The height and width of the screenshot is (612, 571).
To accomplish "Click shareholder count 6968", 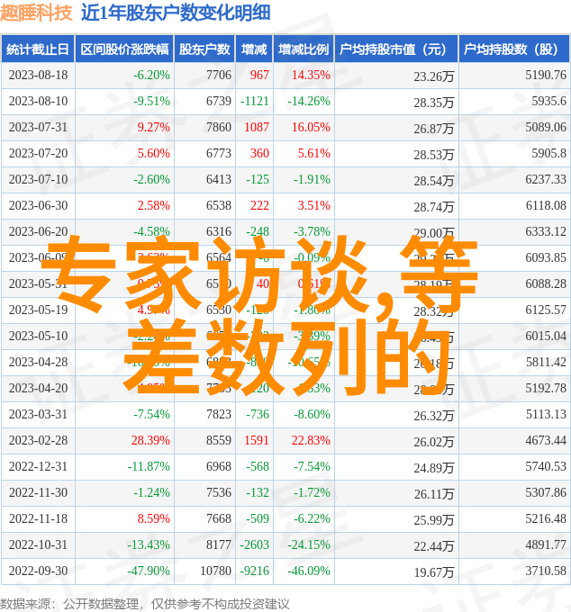I will click(x=219, y=467).
